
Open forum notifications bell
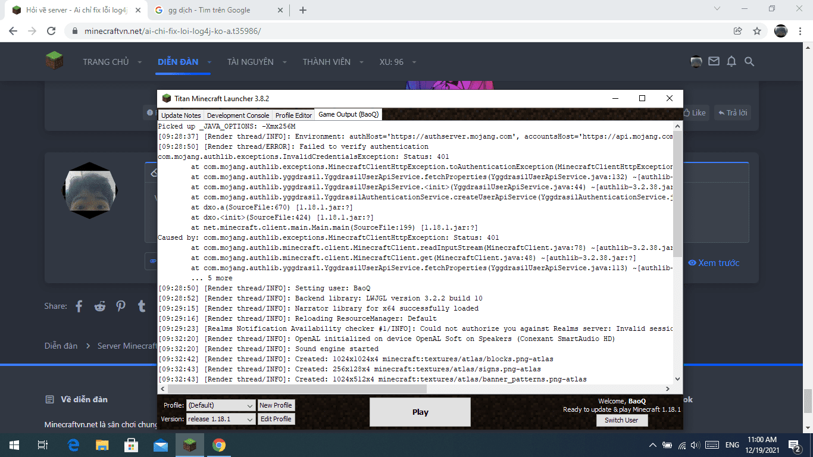click(731, 61)
